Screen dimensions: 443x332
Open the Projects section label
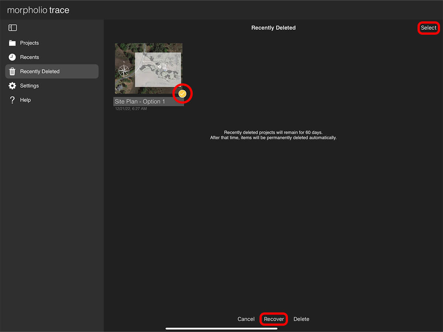(x=30, y=43)
